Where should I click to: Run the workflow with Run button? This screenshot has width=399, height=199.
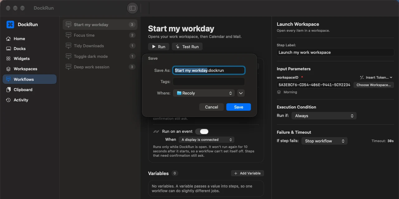(x=159, y=47)
